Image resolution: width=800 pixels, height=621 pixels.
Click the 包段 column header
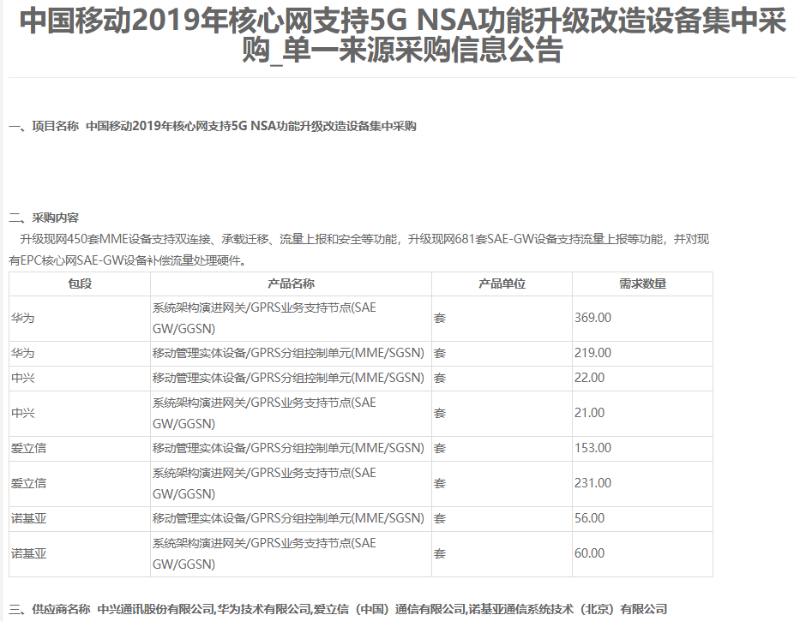(x=80, y=284)
